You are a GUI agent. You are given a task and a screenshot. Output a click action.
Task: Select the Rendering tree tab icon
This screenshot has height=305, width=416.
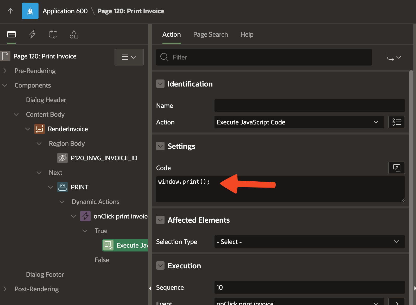11,34
